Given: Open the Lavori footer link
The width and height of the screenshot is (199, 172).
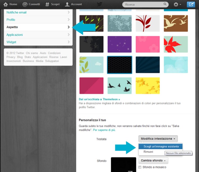Looking at the screenshot, I should tap(64, 57).
